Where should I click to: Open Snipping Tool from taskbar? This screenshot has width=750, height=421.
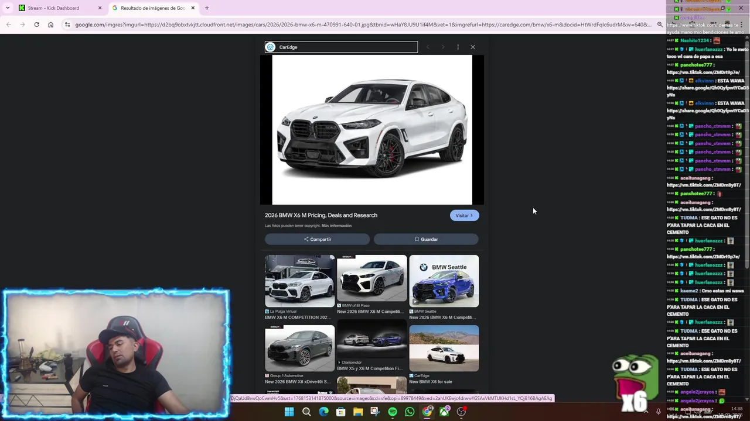[x=375, y=412]
